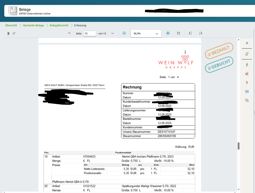Click the 'Währung EUR' label
The image size is (255, 193).
click(x=185, y=147)
